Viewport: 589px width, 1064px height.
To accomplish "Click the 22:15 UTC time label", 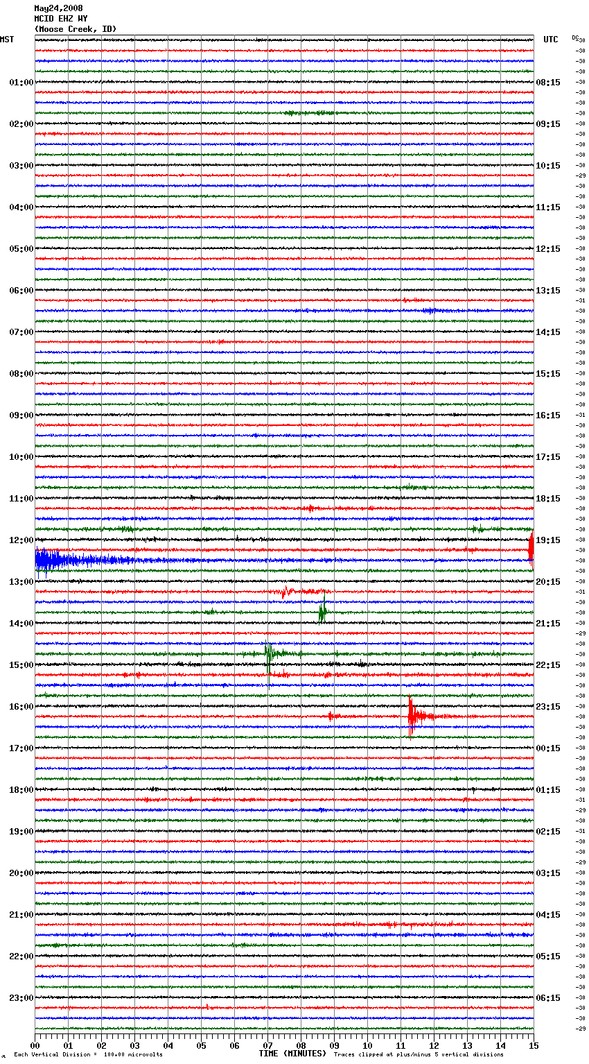I will [548, 665].
